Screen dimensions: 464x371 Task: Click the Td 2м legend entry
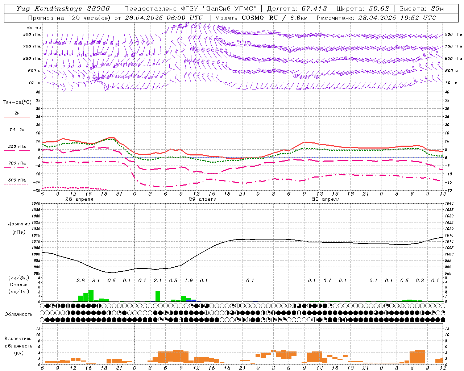coord(17,130)
